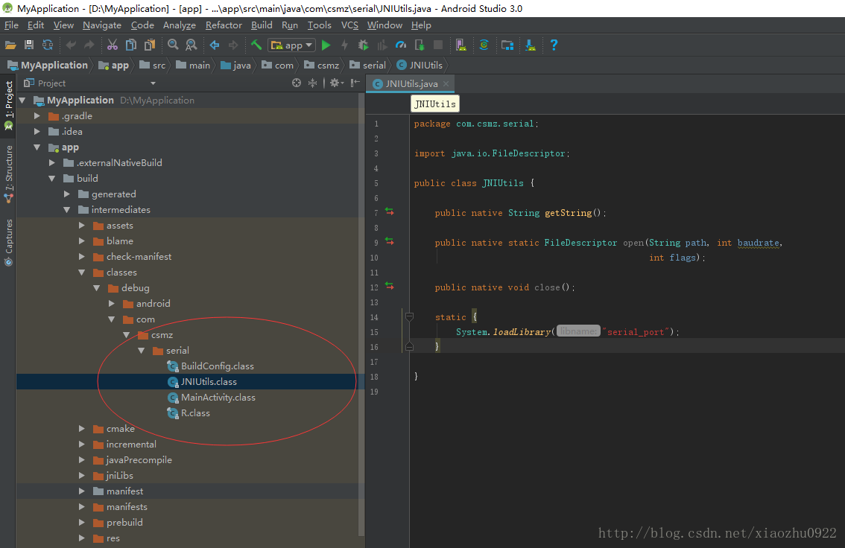Click the Open file toolbar icon

(x=10, y=45)
